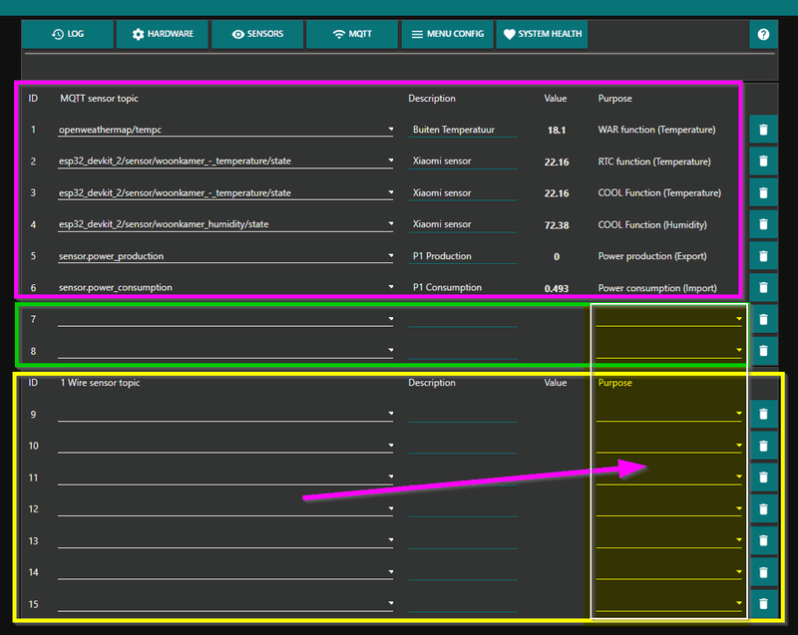This screenshot has height=635, width=798.
Task: Open the Log tab
Action: 68,34
